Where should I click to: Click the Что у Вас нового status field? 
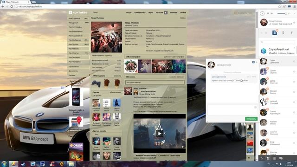(x=155, y=83)
